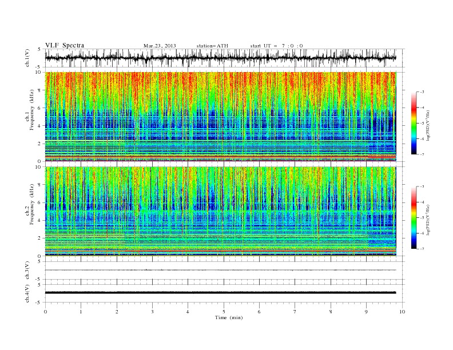Image resolution: width=453 pixels, height=350 pixels.
Task: Click time axis tick label "8"
Action: tap(331, 312)
